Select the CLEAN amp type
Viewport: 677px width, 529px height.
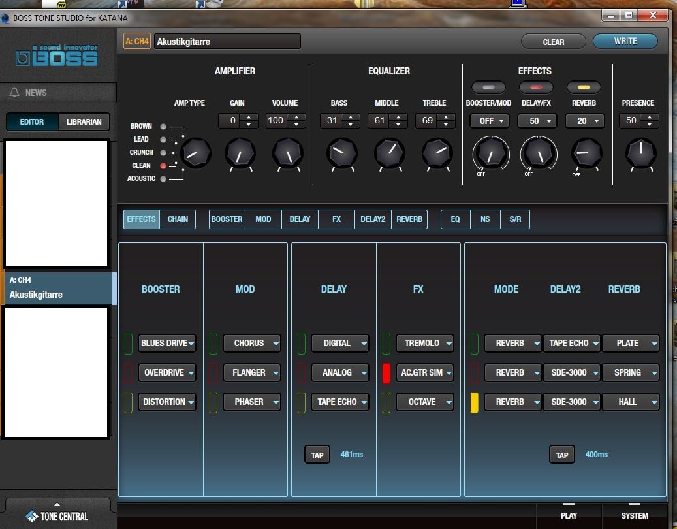(x=163, y=165)
